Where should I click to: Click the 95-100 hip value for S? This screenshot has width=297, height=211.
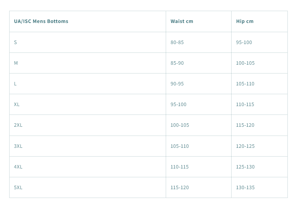click(244, 42)
